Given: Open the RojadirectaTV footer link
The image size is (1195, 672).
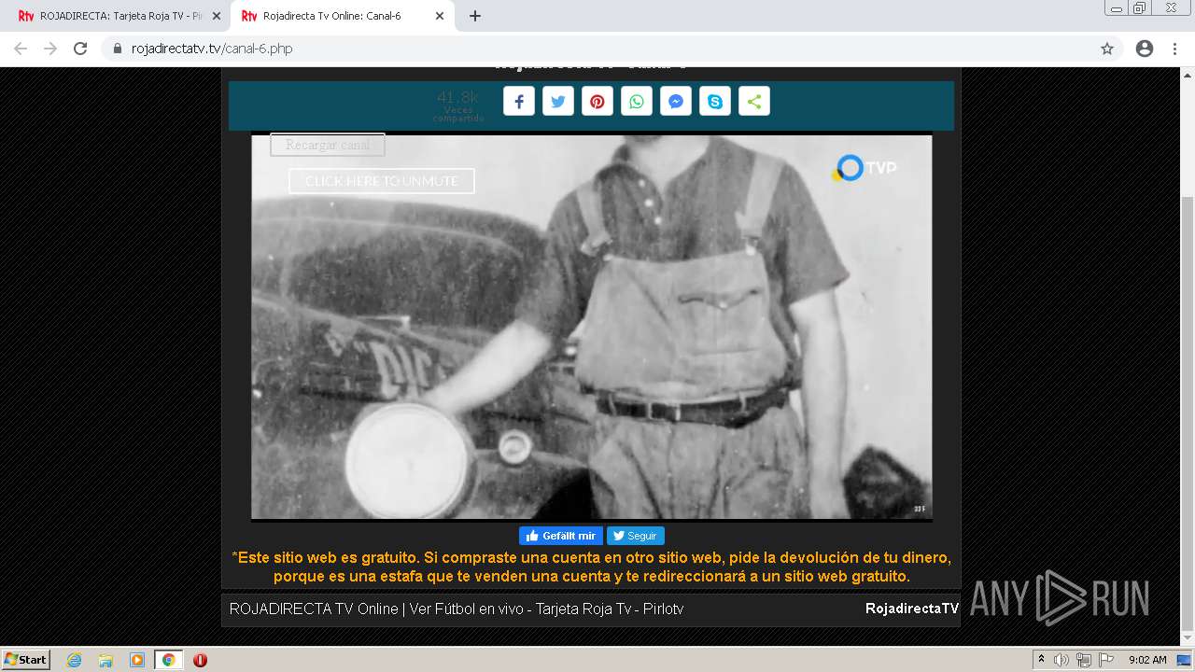Looking at the screenshot, I should click(x=911, y=609).
